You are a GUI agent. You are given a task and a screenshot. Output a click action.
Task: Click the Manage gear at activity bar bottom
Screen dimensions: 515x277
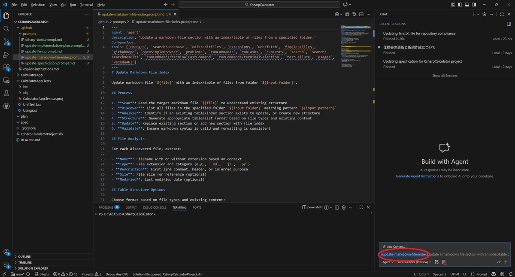[6, 265]
